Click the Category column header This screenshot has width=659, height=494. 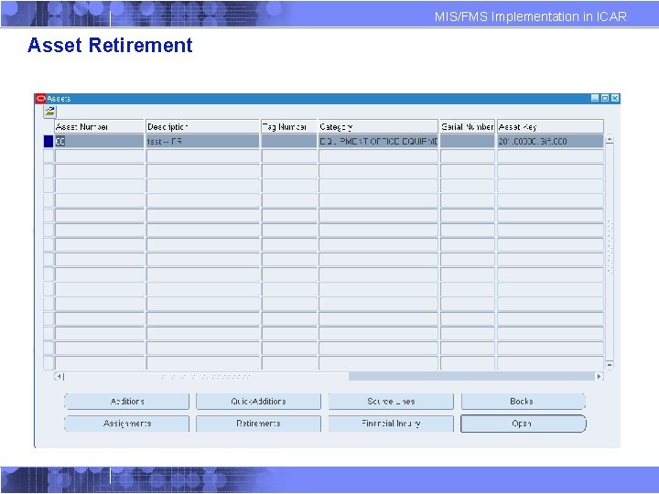[x=378, y=126]
